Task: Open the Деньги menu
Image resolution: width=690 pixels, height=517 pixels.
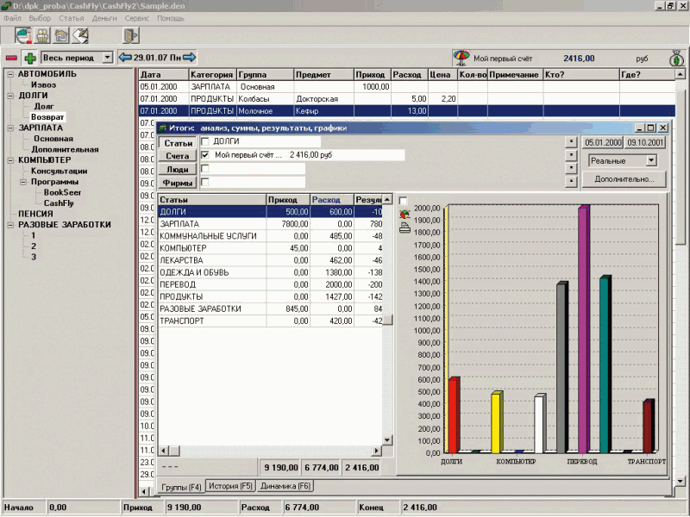Action: [x=104, y=18]
